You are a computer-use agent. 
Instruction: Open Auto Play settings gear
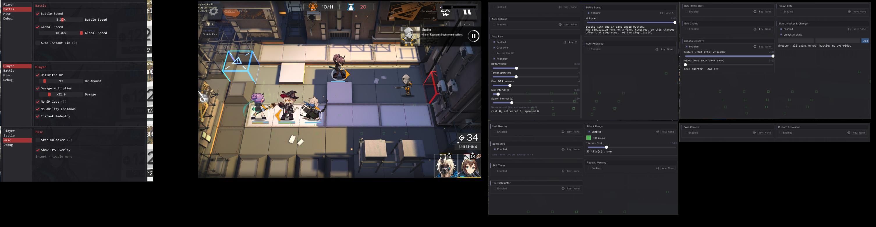coord(565,42)
